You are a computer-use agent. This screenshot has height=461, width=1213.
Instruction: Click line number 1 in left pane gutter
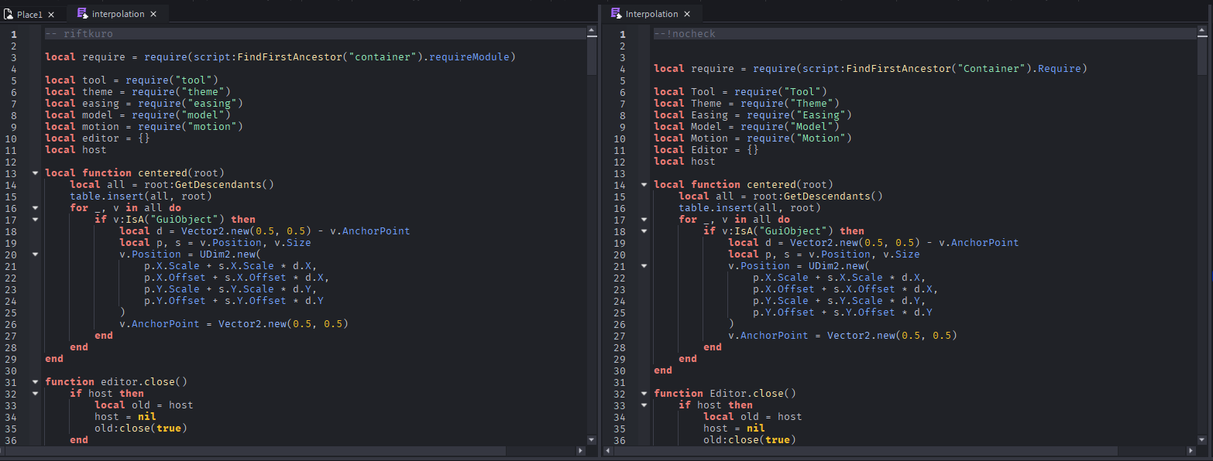[x=13, y=34]
